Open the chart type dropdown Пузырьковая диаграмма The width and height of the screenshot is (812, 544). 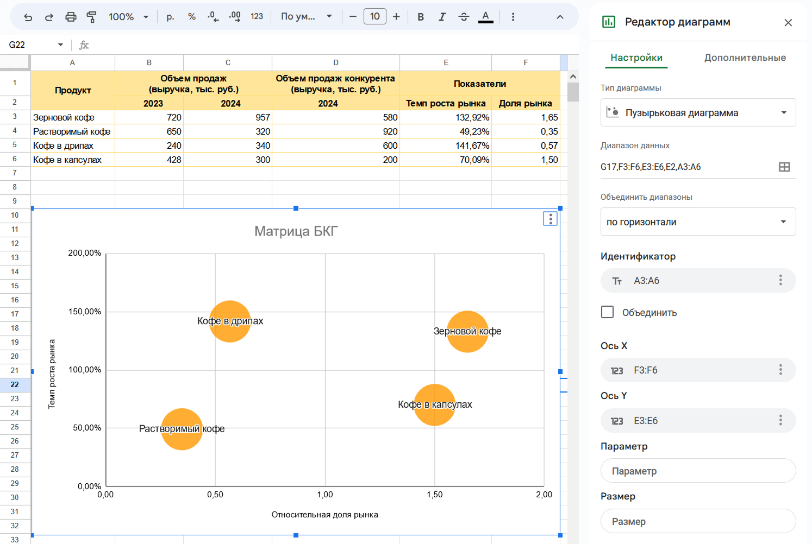[698, 112]
